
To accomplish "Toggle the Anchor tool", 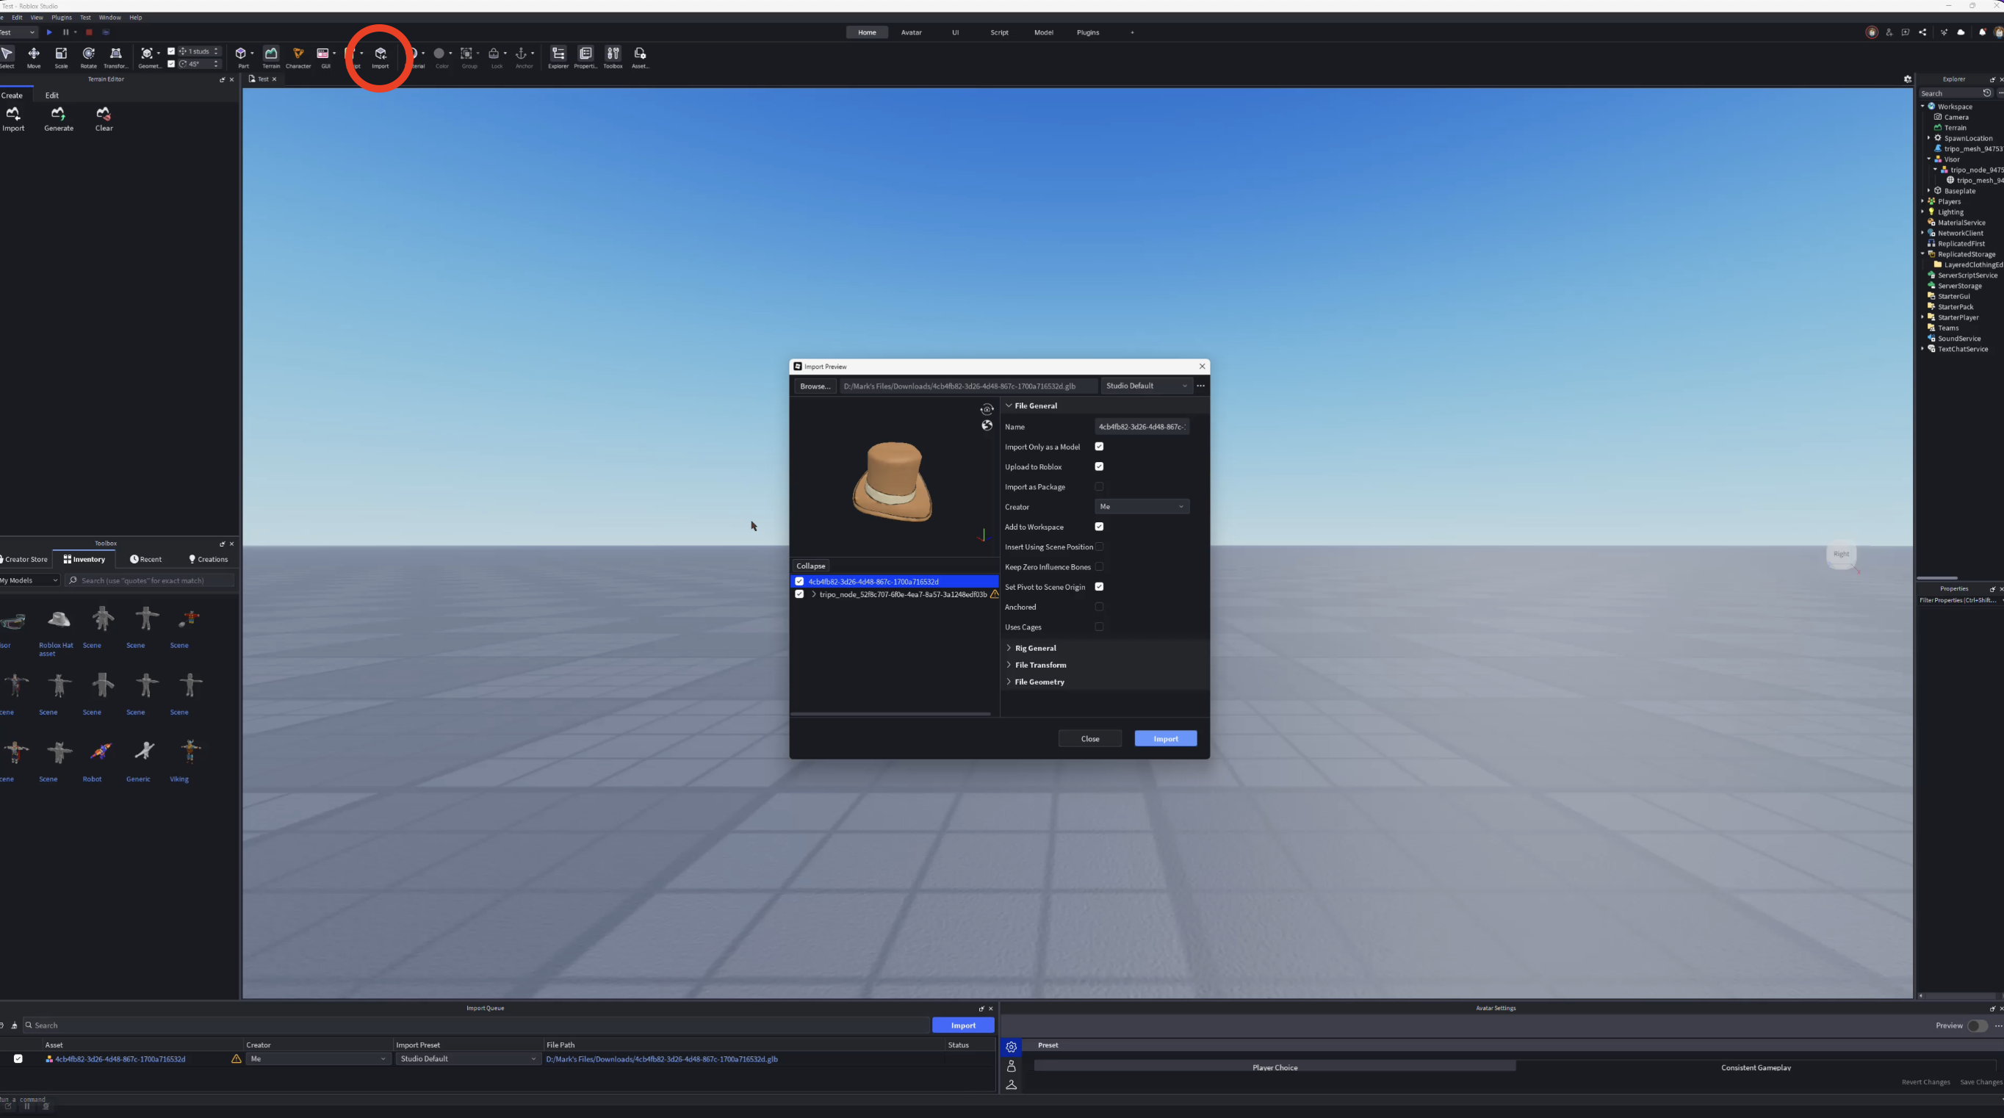I will coord(523,56).
